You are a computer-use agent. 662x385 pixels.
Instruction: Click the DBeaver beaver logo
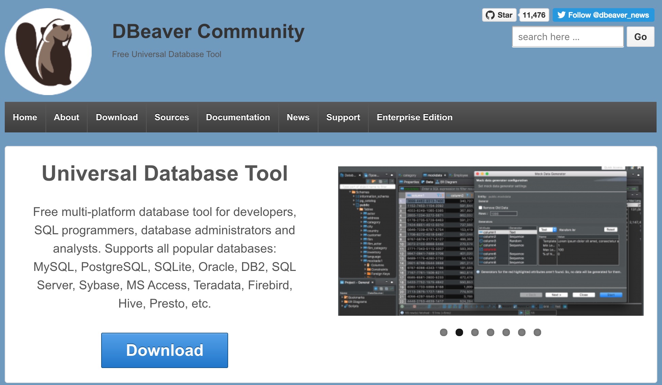48,52
